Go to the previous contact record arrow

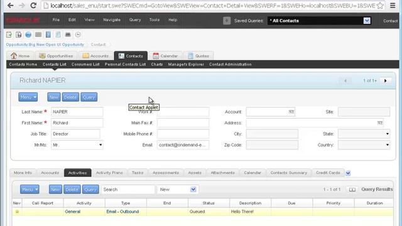[345, 81]
